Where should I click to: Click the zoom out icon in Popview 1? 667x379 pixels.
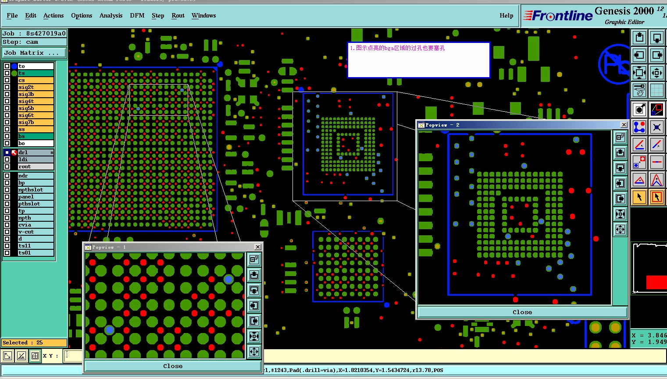point(254,351)
